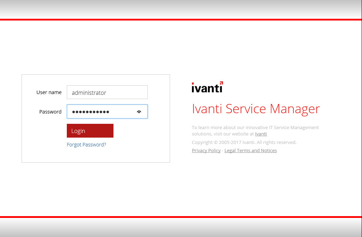Click the User name input field
Viewport: 362px width, 237px height.
point(107,92)
